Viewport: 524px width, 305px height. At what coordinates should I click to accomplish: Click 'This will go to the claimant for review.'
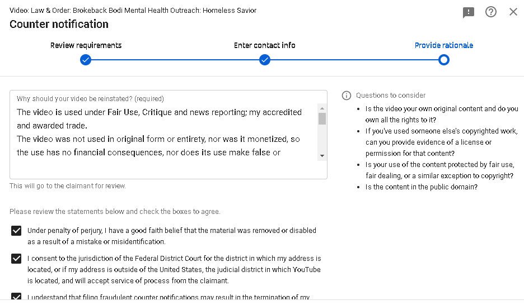coord(68,186)
